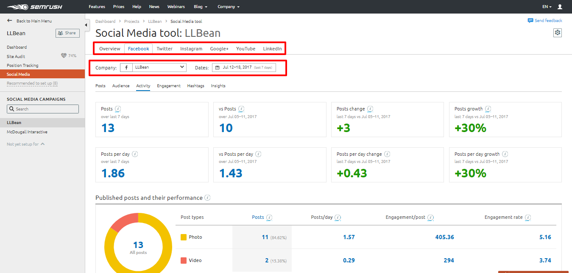Click Send feedback link
Viewport: 572px width, 273px height.
point(545,21)
